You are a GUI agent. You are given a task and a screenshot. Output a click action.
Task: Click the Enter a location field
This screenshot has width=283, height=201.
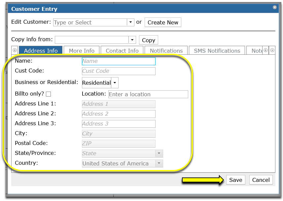coord(148,94)
